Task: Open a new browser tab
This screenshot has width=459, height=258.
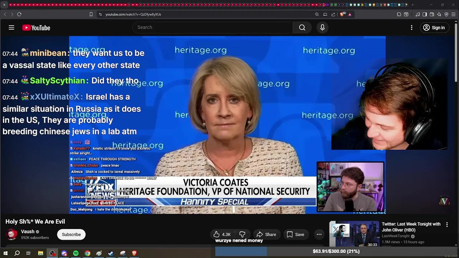Action: (x=412, y=5)
